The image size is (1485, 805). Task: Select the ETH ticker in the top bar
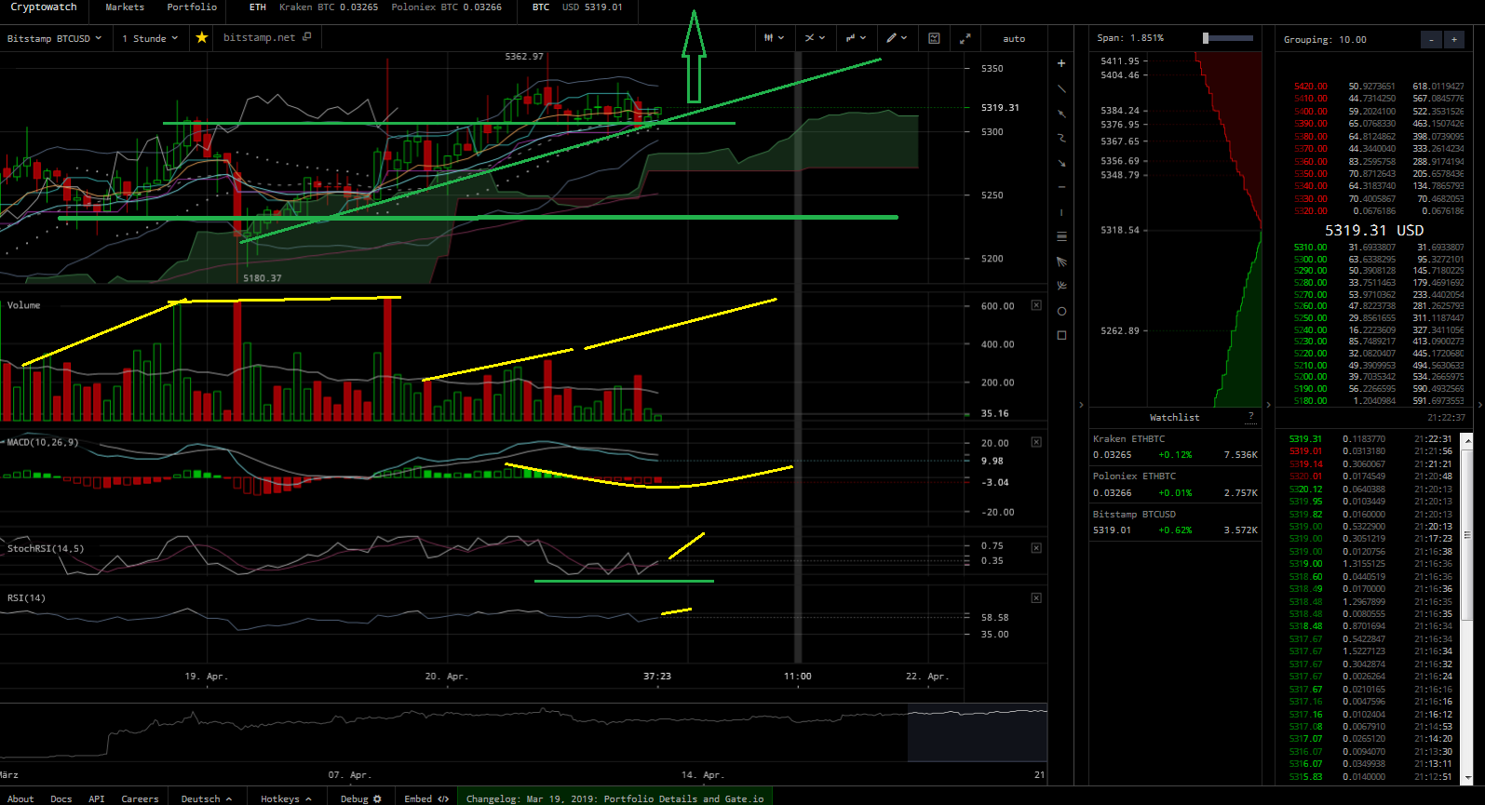pyautogui.click(x=258, y=7)
